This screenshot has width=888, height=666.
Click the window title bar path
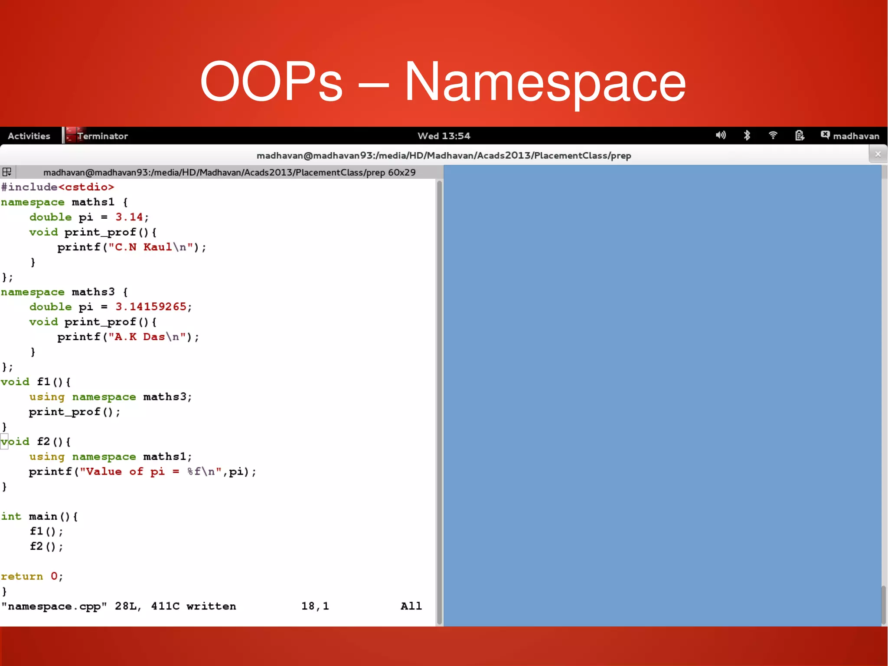pyautogui.click(x=444, y=155)
